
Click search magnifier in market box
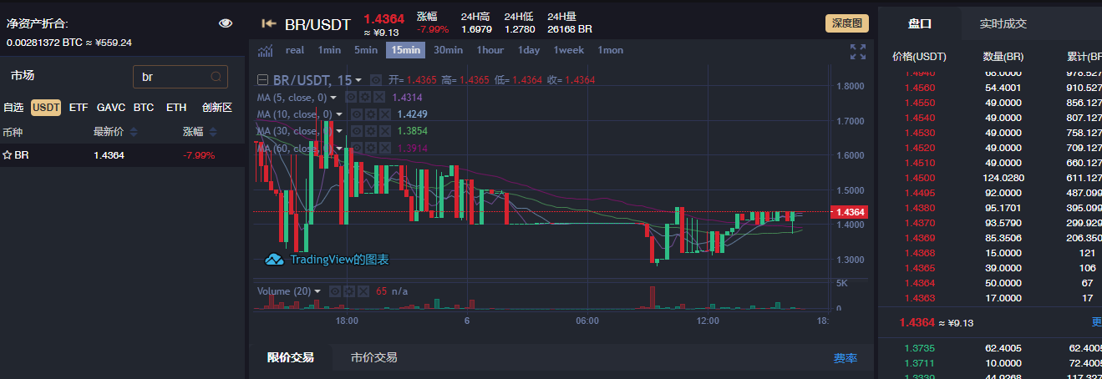coord(216,77)
